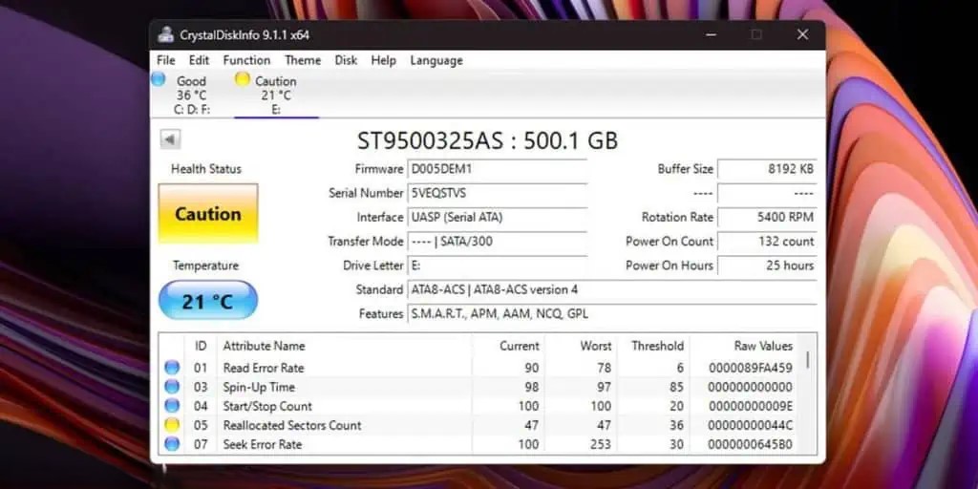Open the Language menu

tap(436, 60)
